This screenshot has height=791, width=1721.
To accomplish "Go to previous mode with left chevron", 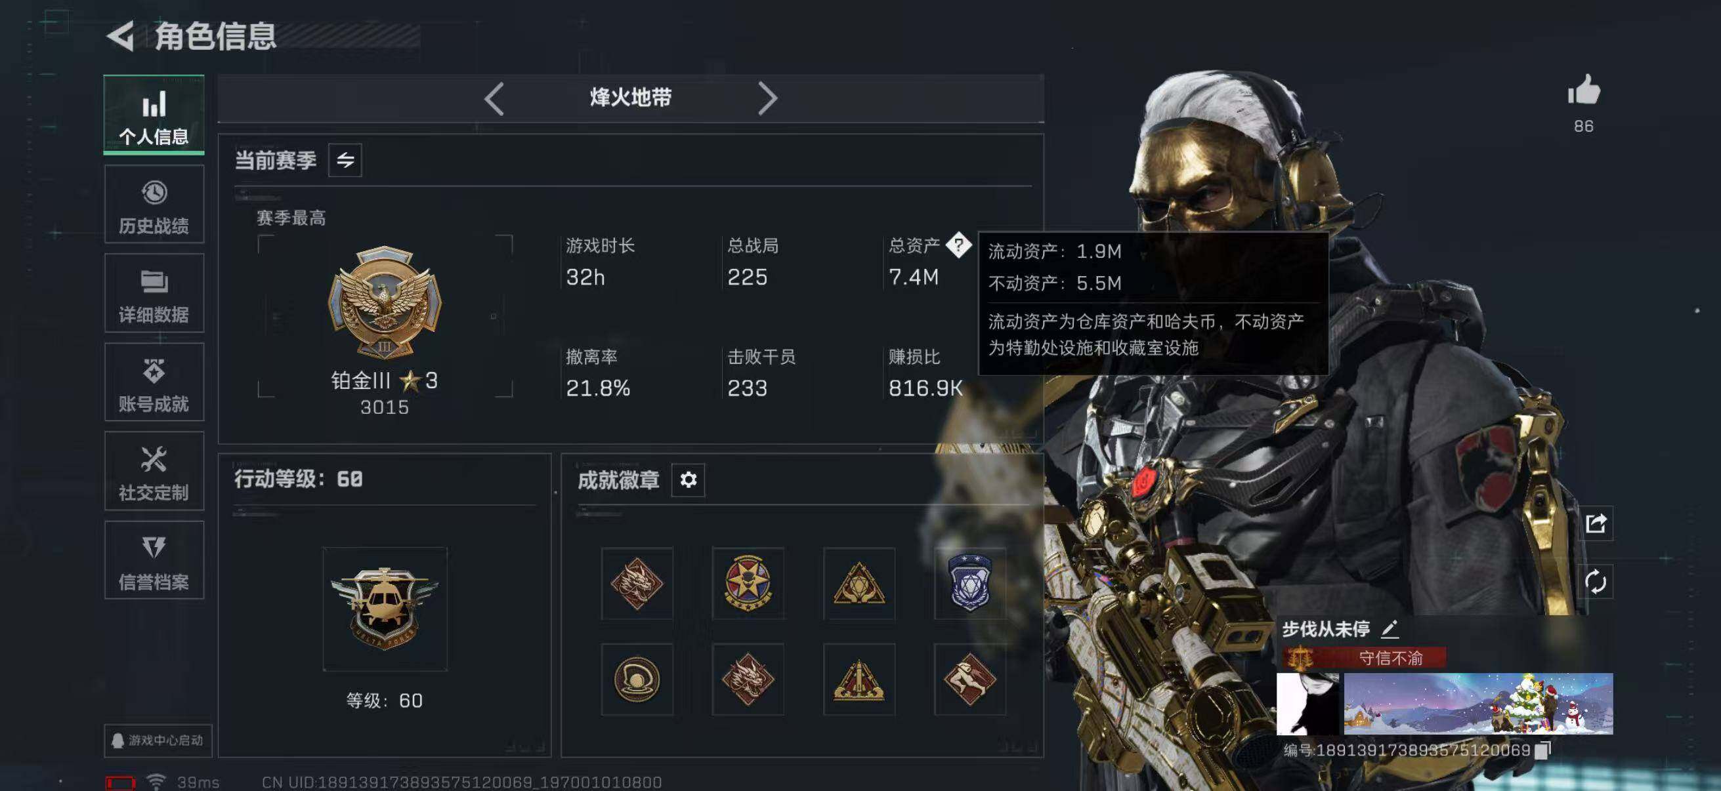I will click(x=494, y=99).
